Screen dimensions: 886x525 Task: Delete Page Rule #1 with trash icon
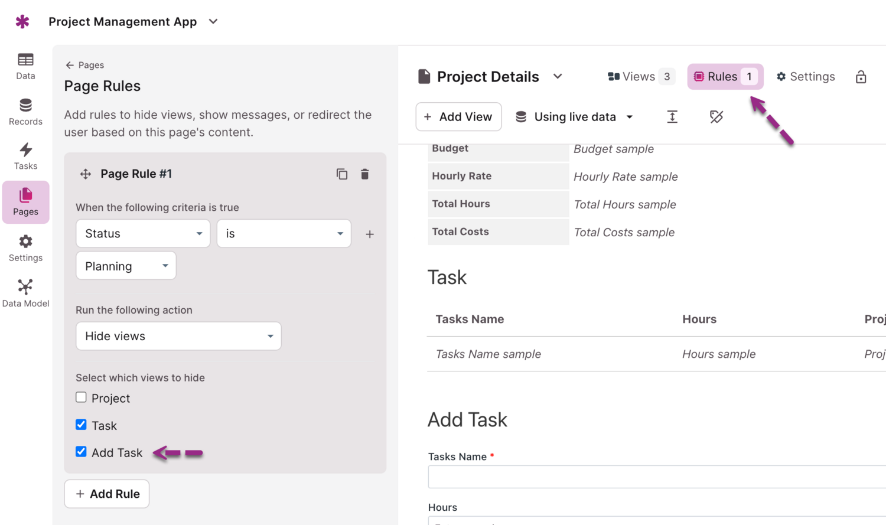tap(365, 174)
